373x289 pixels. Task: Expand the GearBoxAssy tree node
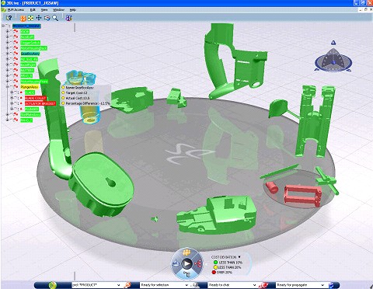tap(7, 54)
